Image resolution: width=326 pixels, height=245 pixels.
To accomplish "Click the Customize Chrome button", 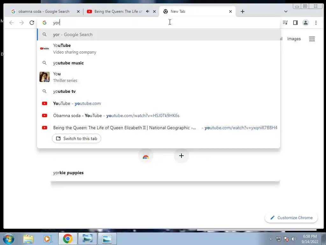I will (x=291, y=218).
